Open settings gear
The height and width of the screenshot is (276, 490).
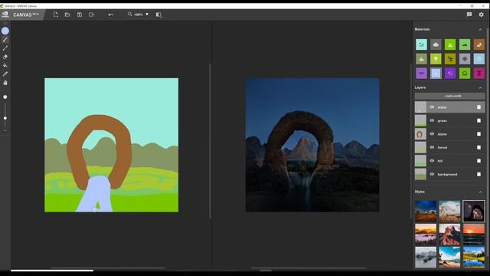482,15
